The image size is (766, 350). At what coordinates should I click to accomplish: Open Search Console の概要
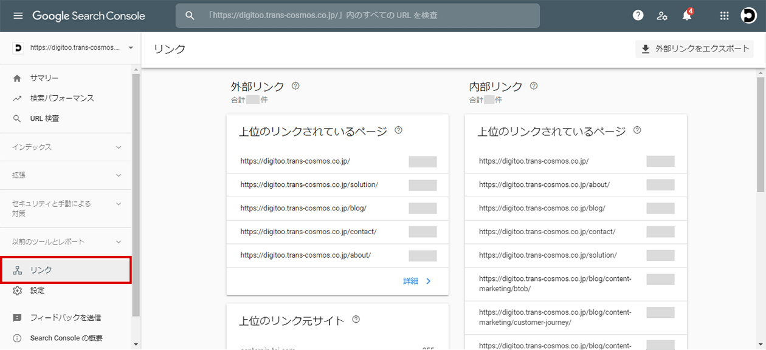(x=66, y=338)
